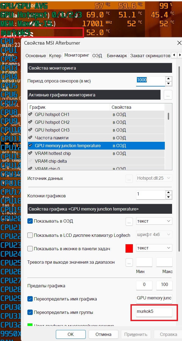182x341 pixels.
Task: Click the alarm Макс value field
Action: [164, 262]
